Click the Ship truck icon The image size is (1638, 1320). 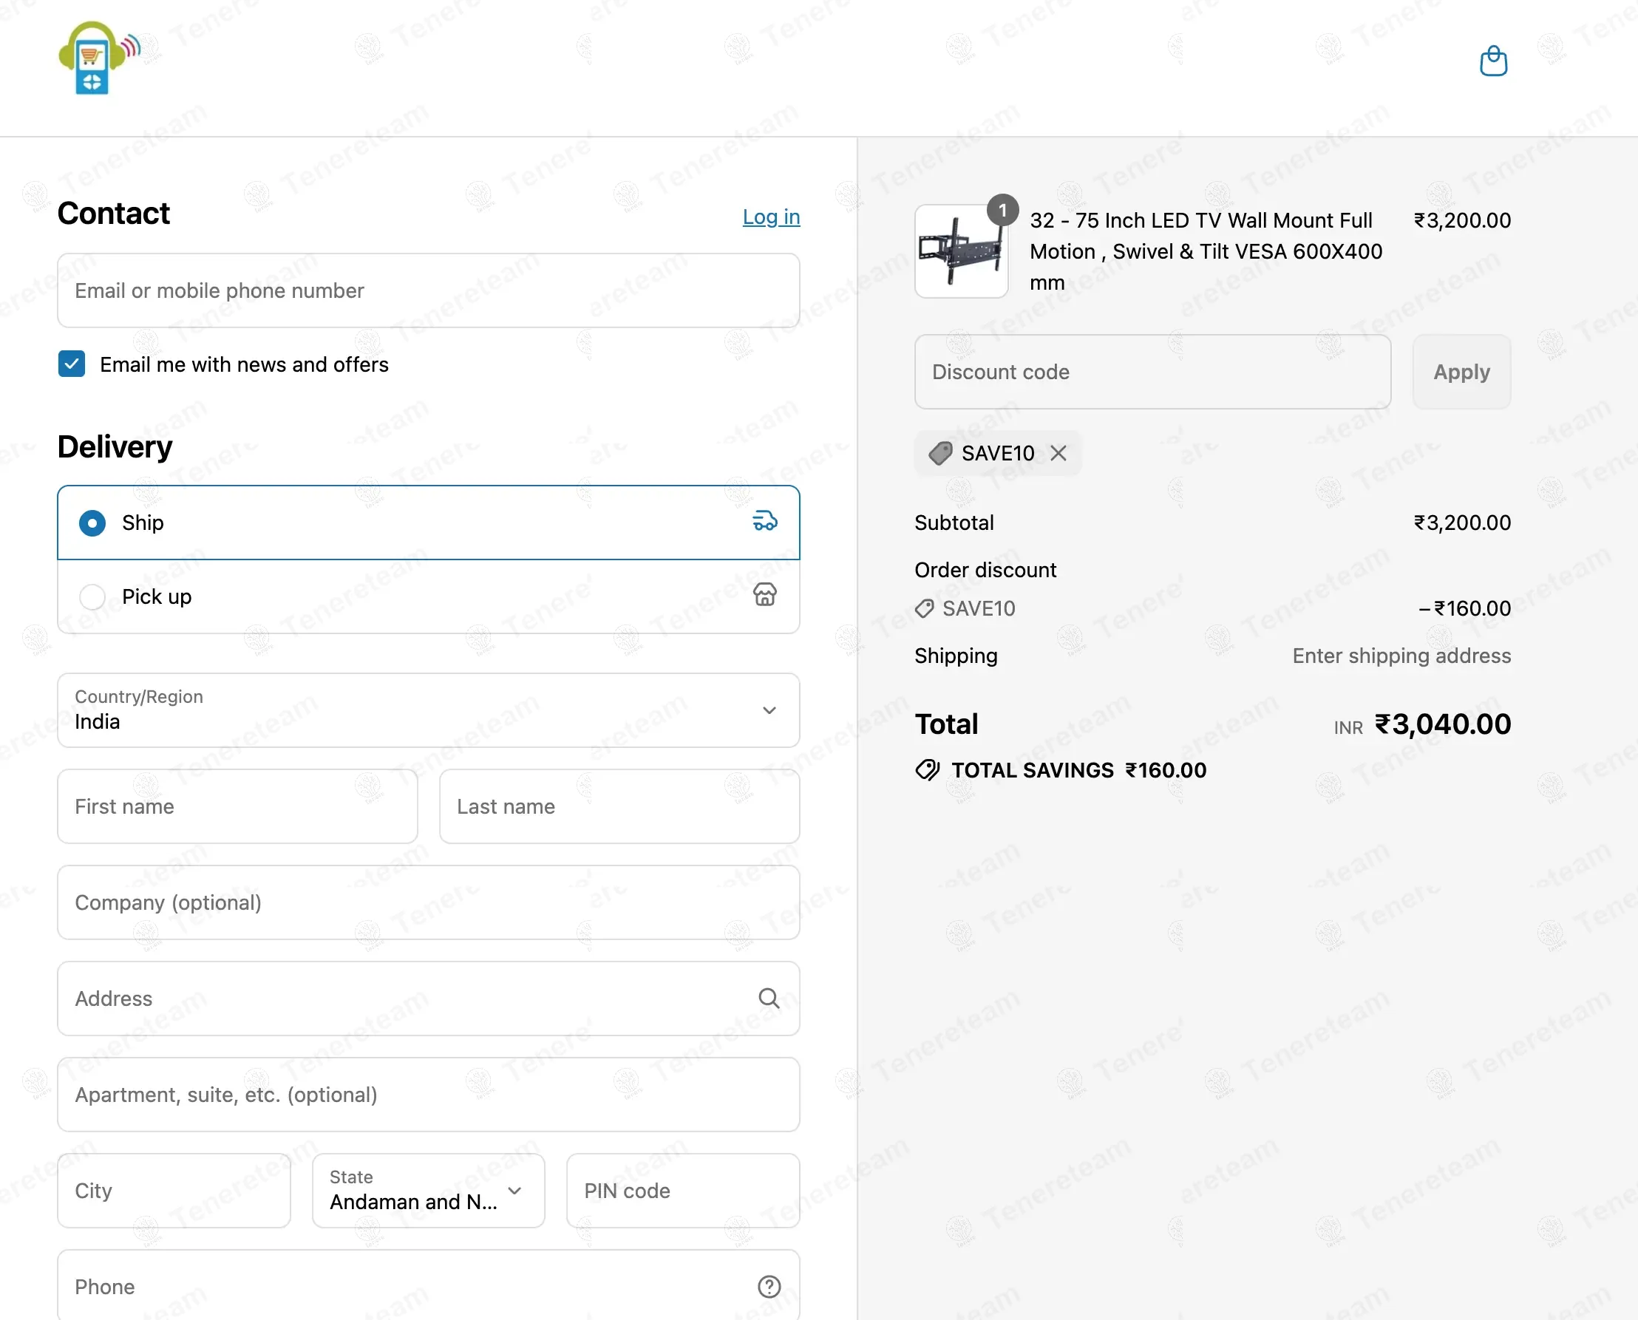pyautogui.click(x=764, y=521)
